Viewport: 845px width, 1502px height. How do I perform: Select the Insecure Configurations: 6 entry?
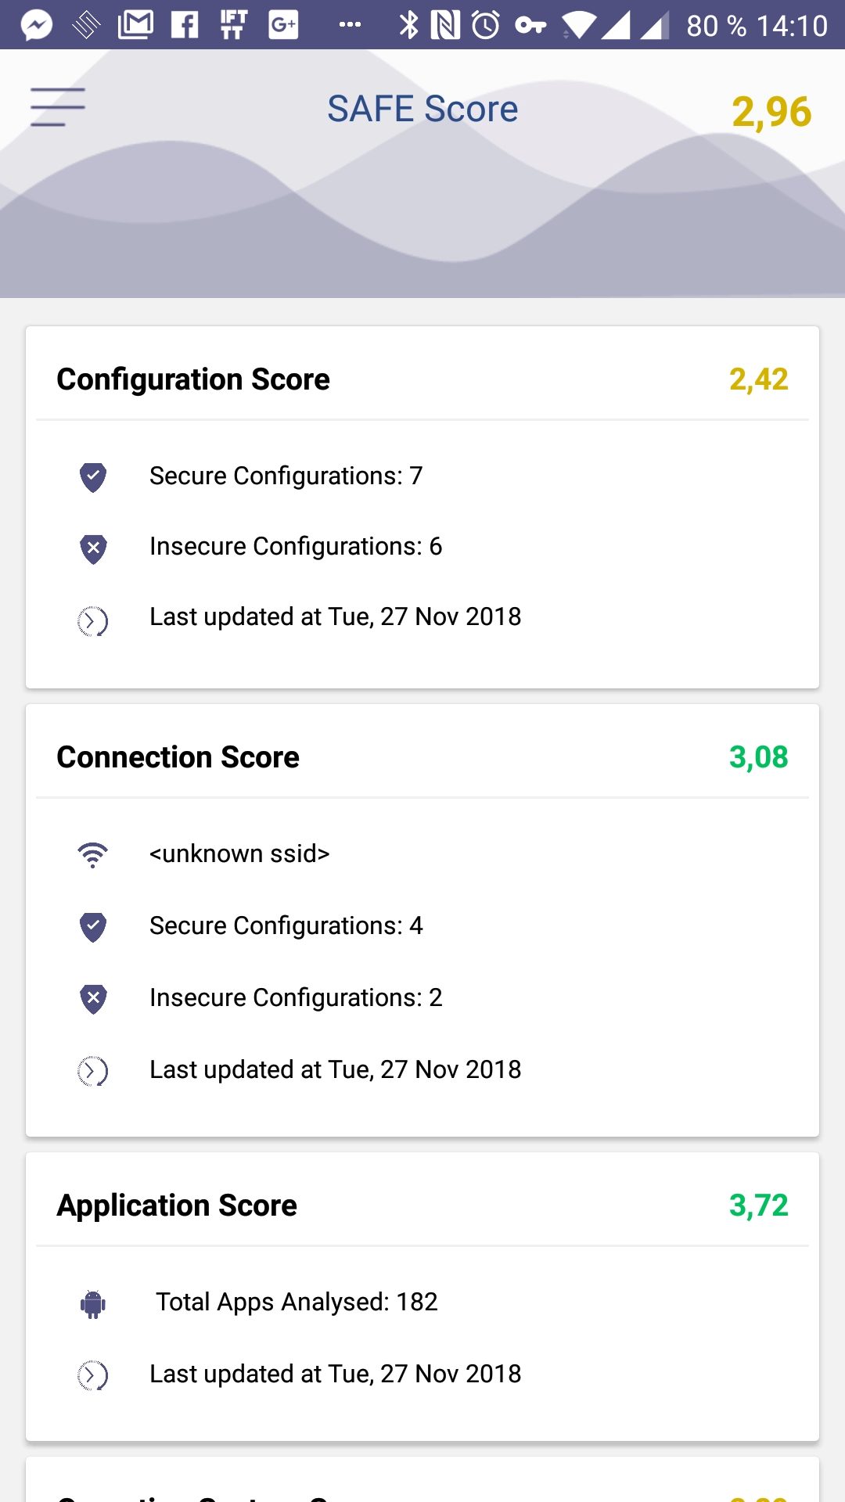pyautogui.click(x=296, y=546)
